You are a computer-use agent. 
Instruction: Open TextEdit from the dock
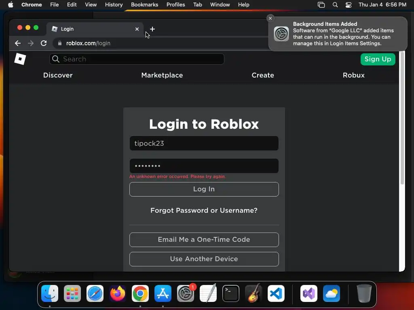point(208,293)
